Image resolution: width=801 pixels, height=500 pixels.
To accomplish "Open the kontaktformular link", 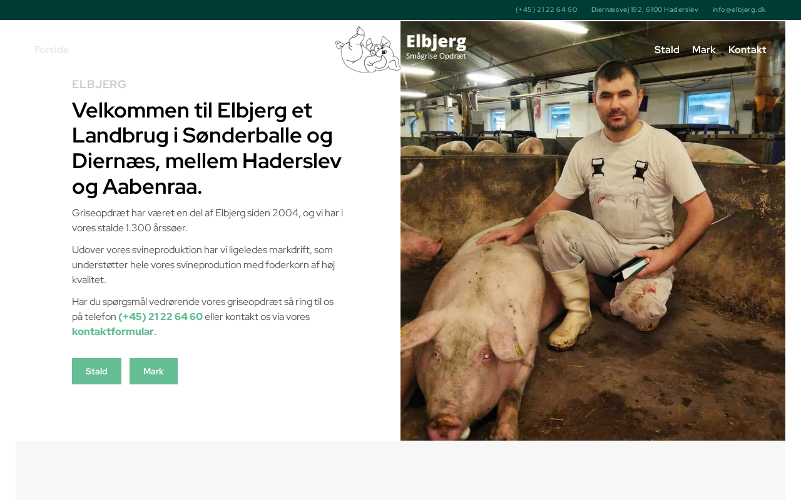I will [x=113, y=332].
